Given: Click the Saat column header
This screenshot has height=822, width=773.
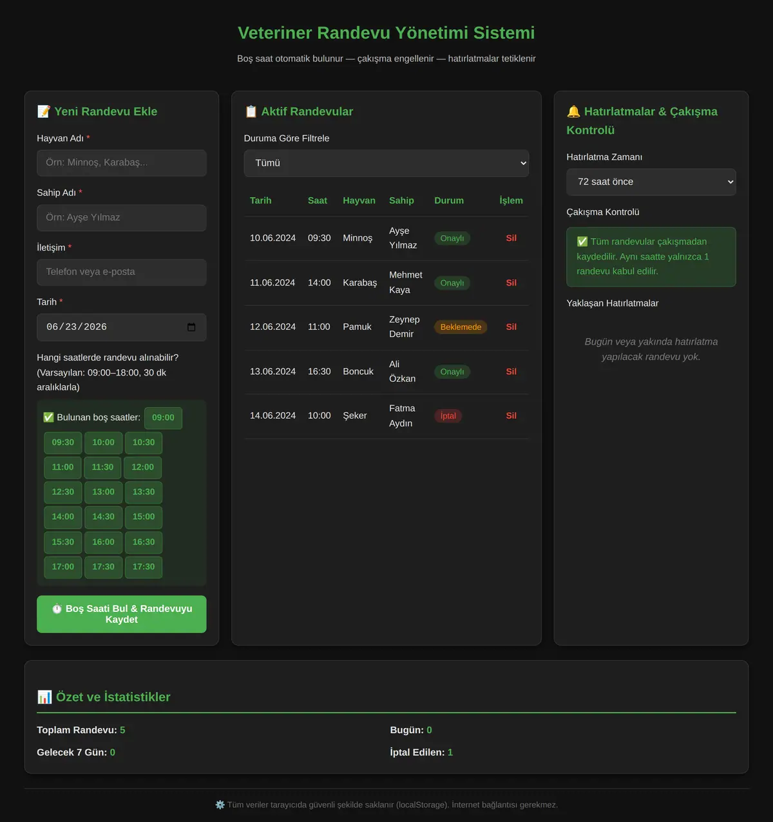Looking at the screenshot, I should [x=318, y=201].
